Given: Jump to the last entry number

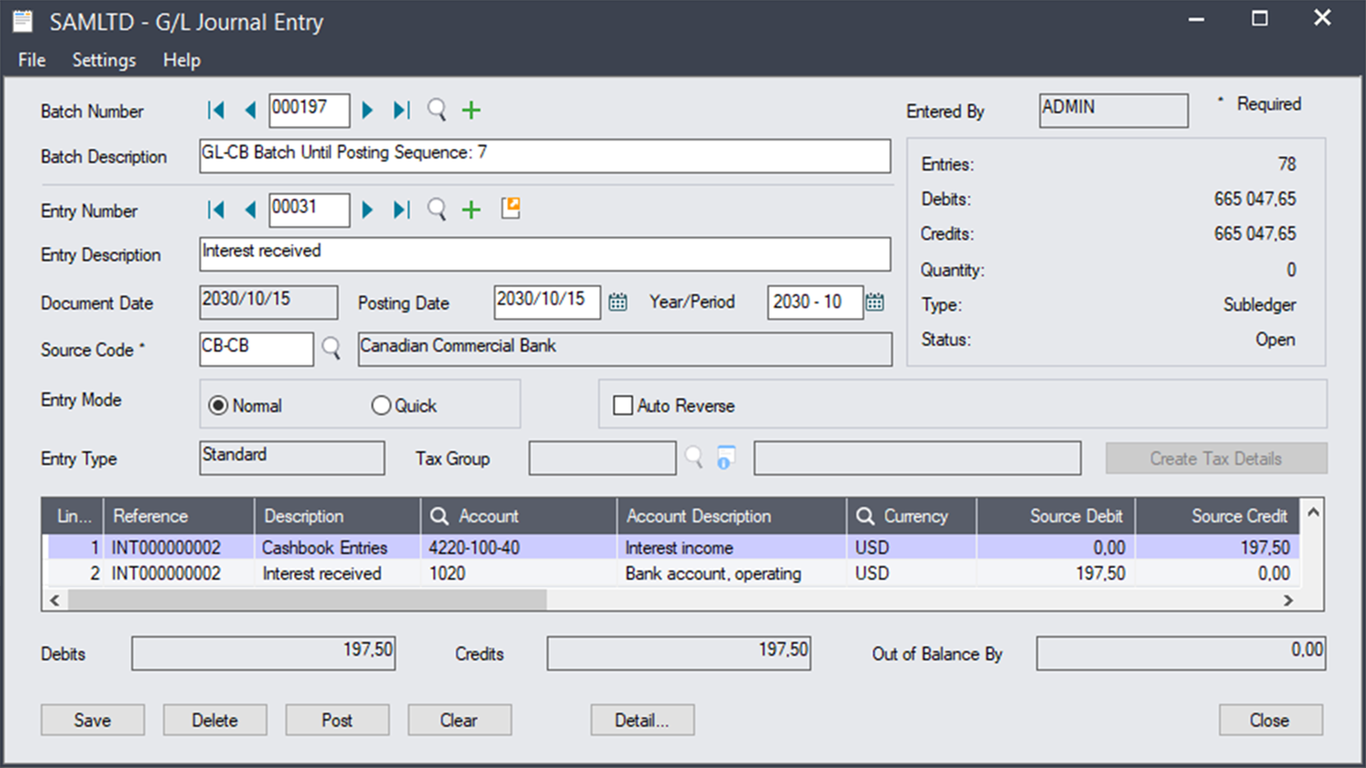Looking at the screenshot, I should coord(401,210).
